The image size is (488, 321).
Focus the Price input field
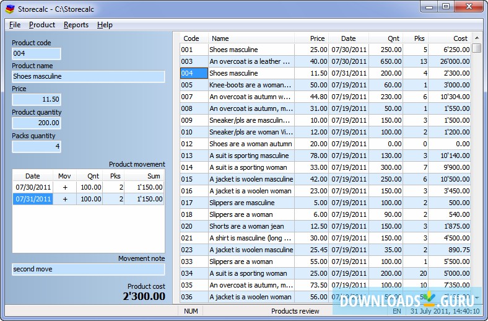click(x=37, y=99)
